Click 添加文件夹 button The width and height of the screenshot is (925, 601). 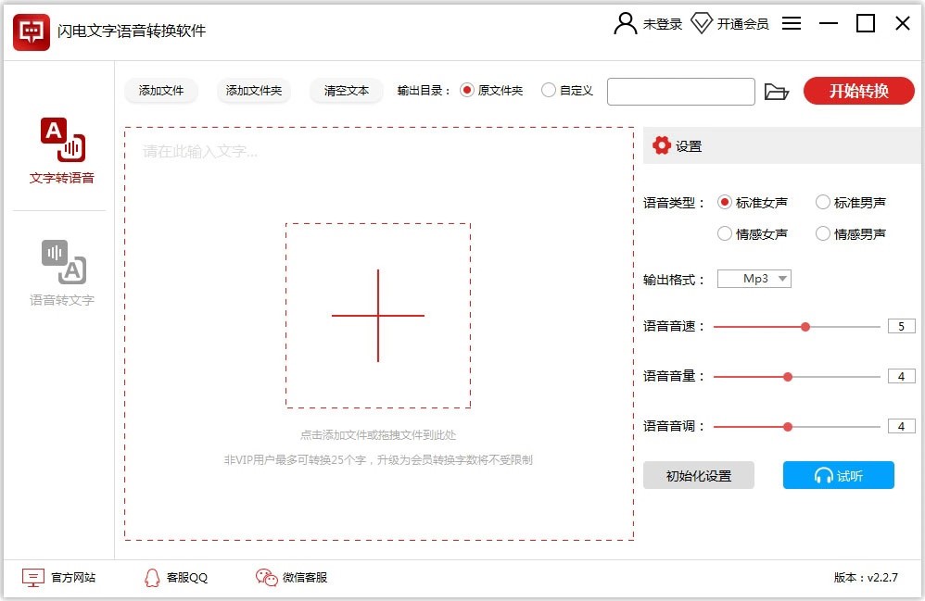pos(254,91)
